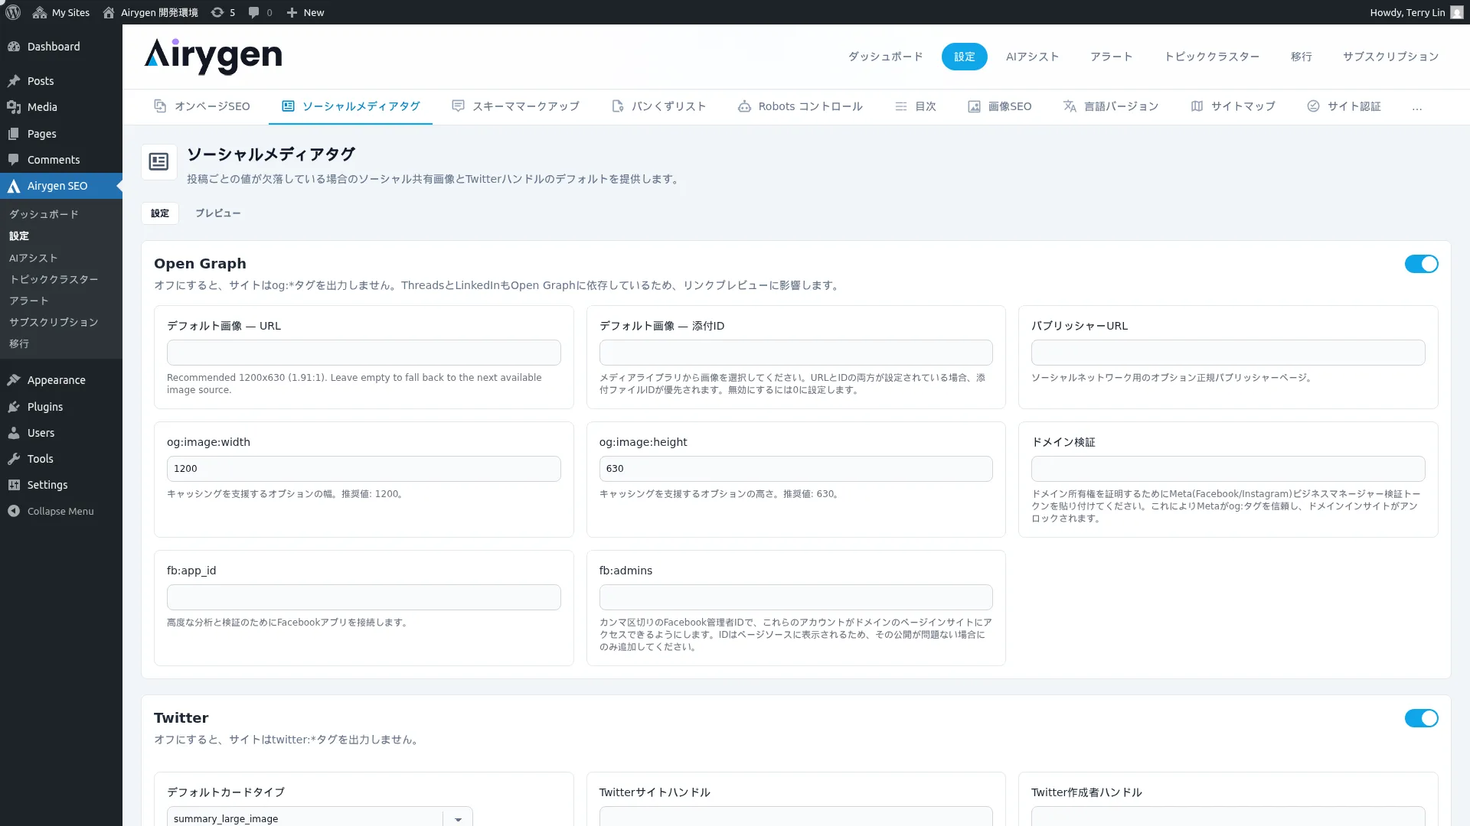Toggle the Twitter switch off
The image size is (1470, 826).
(1421, 718)
